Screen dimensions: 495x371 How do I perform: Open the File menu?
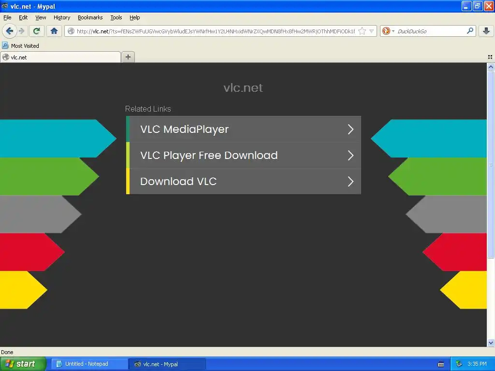coord(7,17)
